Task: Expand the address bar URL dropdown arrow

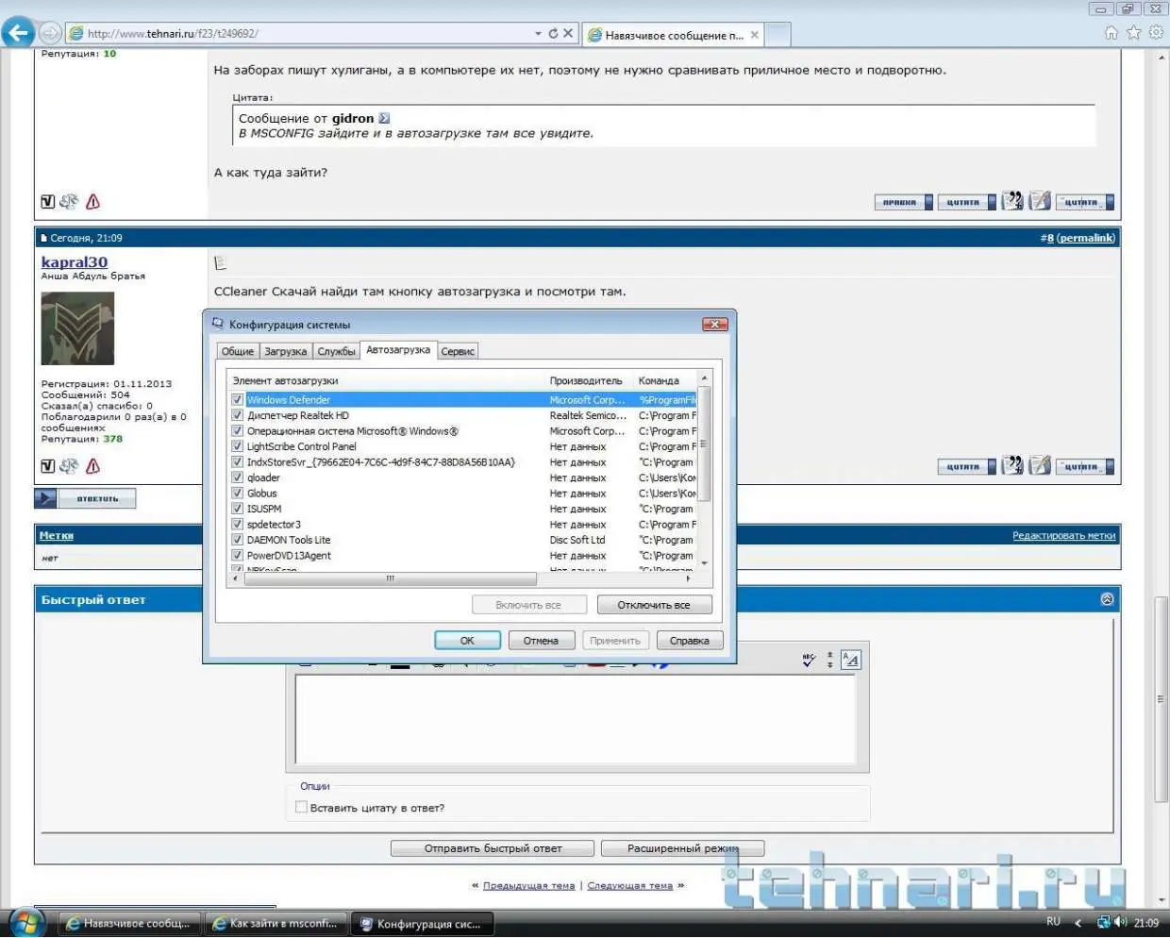Action: 538,33
